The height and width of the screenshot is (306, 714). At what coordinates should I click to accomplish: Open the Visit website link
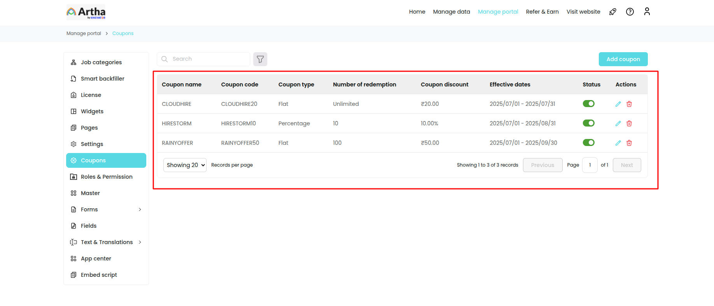(x=583, y=12)
